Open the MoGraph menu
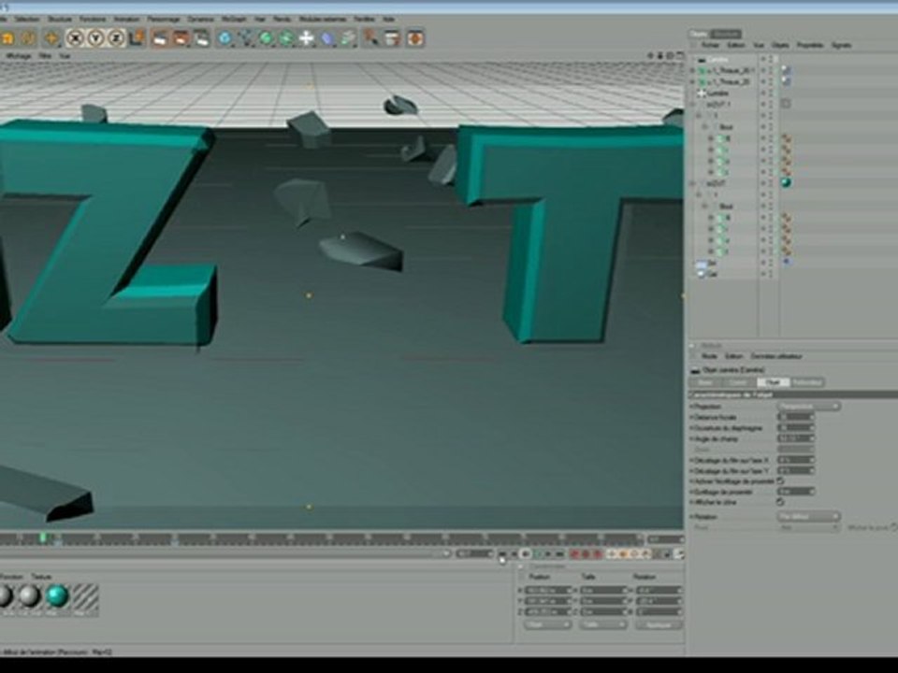Image resolution: width=898 pixels, height=673 pixels. point(234,19)
